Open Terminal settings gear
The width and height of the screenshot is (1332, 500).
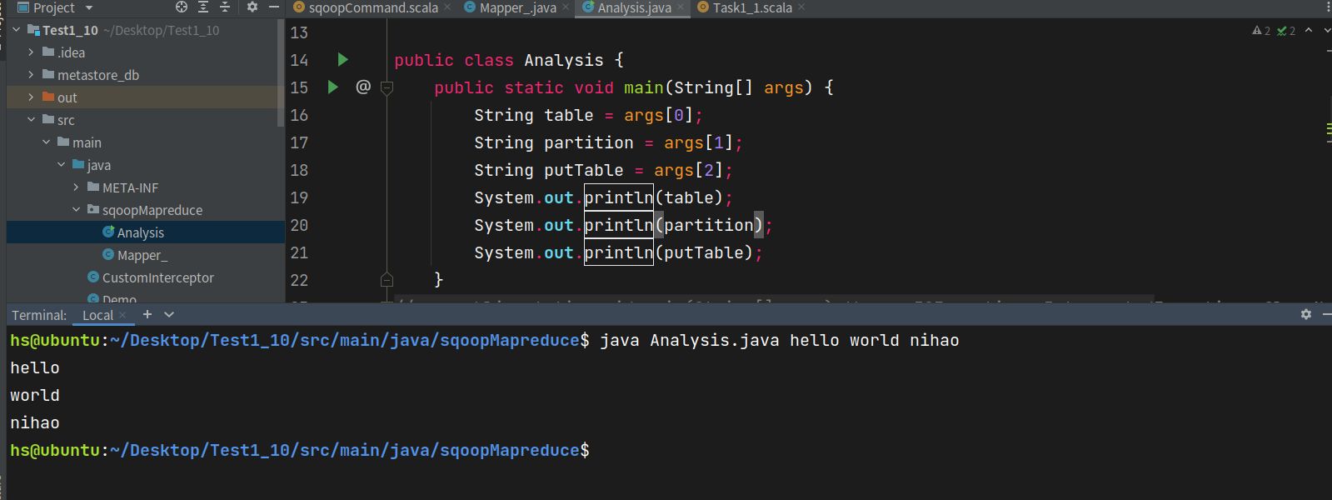click(x=1306, y=314)
